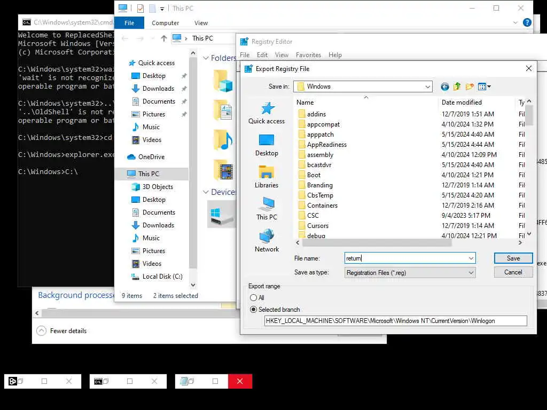The image size is (547, 410).
Task: Click the Windows drive icon under Devices
Action: [x=222, y=215]
